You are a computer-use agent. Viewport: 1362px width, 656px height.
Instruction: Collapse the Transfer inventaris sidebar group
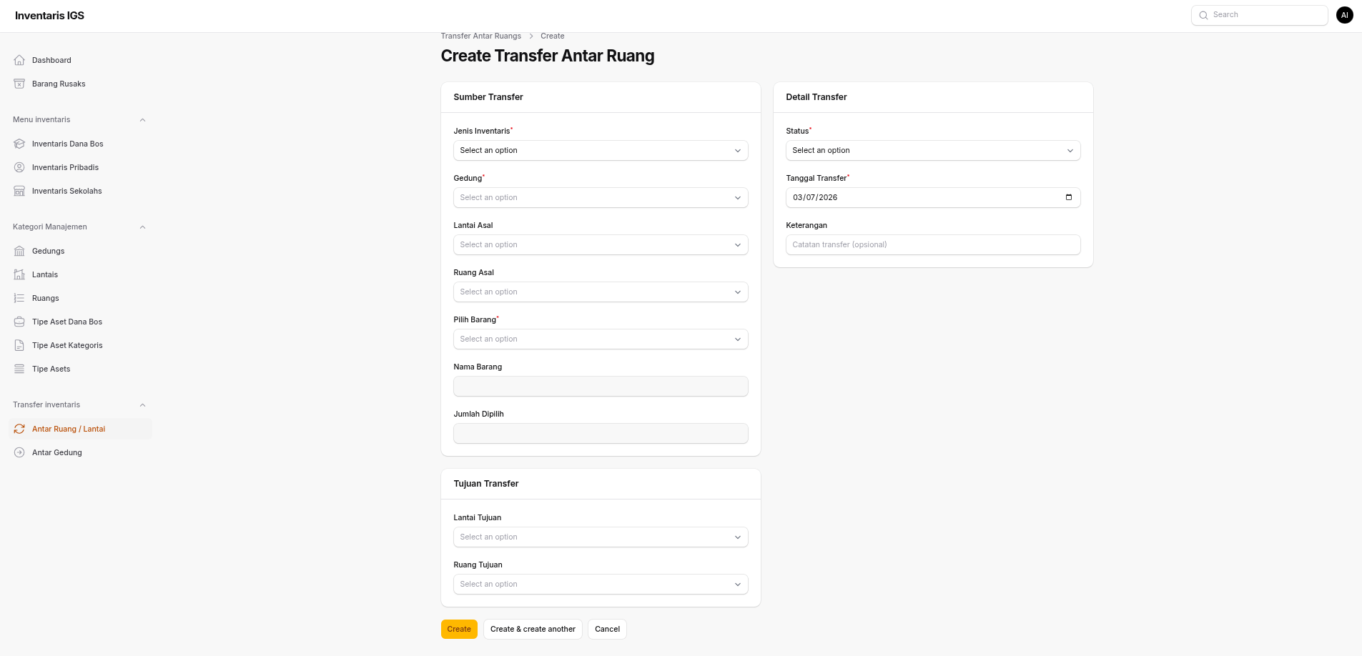click(142, 405)
